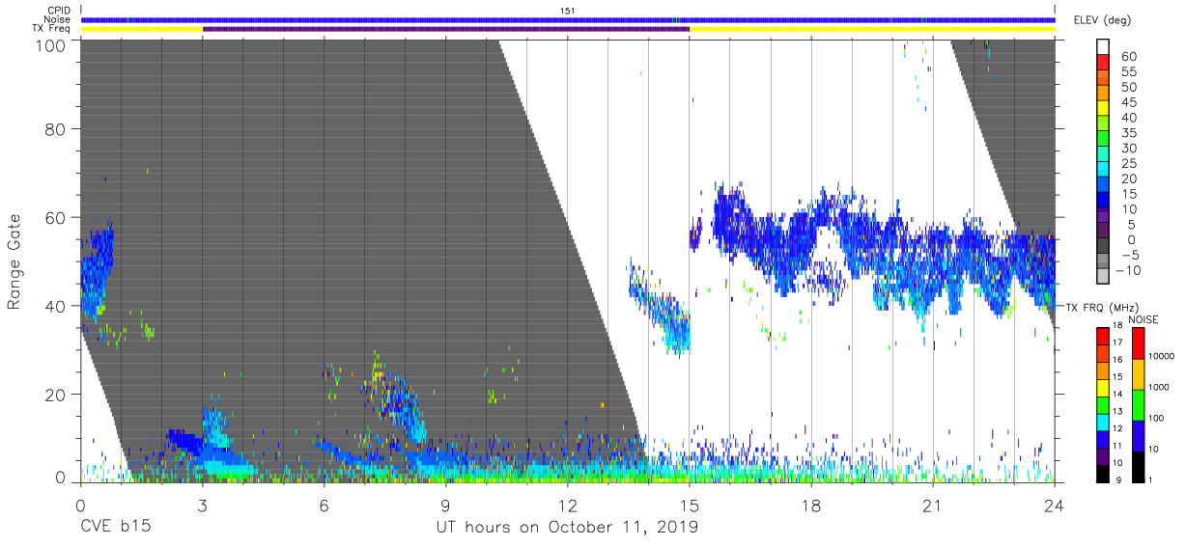Click the '25' value in ELEV legend
Image resolution: width=1186 pixels, height=547 pixels.
pyautogui.click(x=1129, y=163)
